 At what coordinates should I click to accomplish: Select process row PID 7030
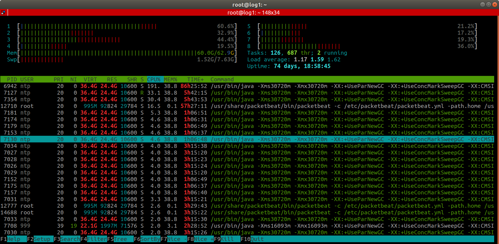tap(247, 233)
